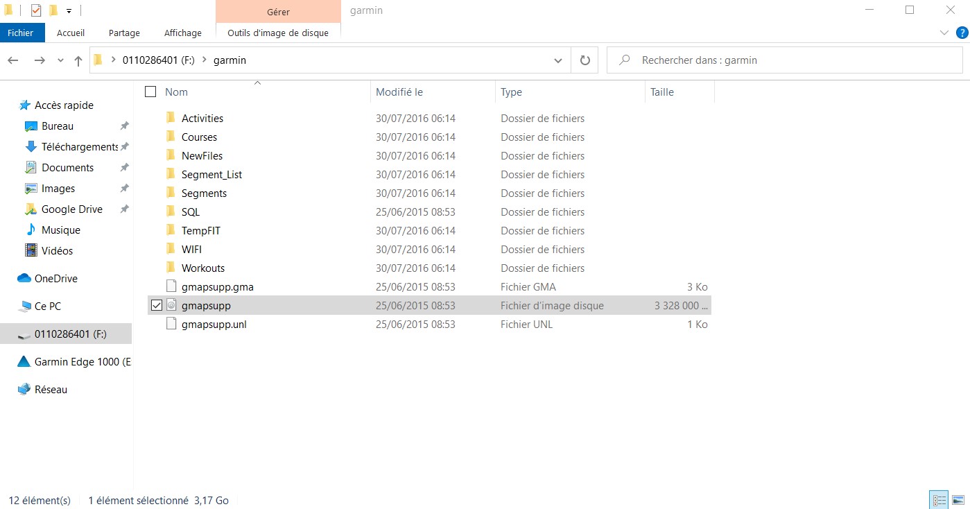This screenshot has height=509, width=970.
Task: Click the Fichier UNL type cell
Action: tap(527, 324)
